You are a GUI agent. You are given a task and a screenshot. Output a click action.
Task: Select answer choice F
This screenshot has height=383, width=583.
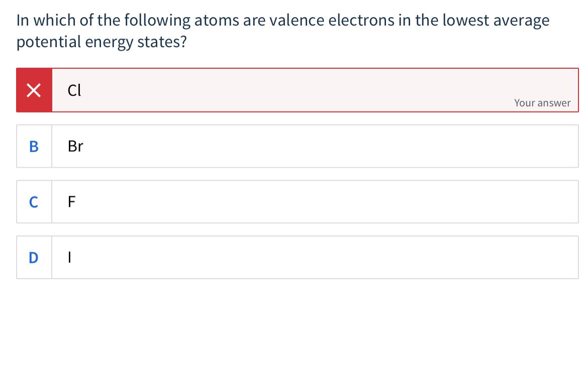pos(302,202)
